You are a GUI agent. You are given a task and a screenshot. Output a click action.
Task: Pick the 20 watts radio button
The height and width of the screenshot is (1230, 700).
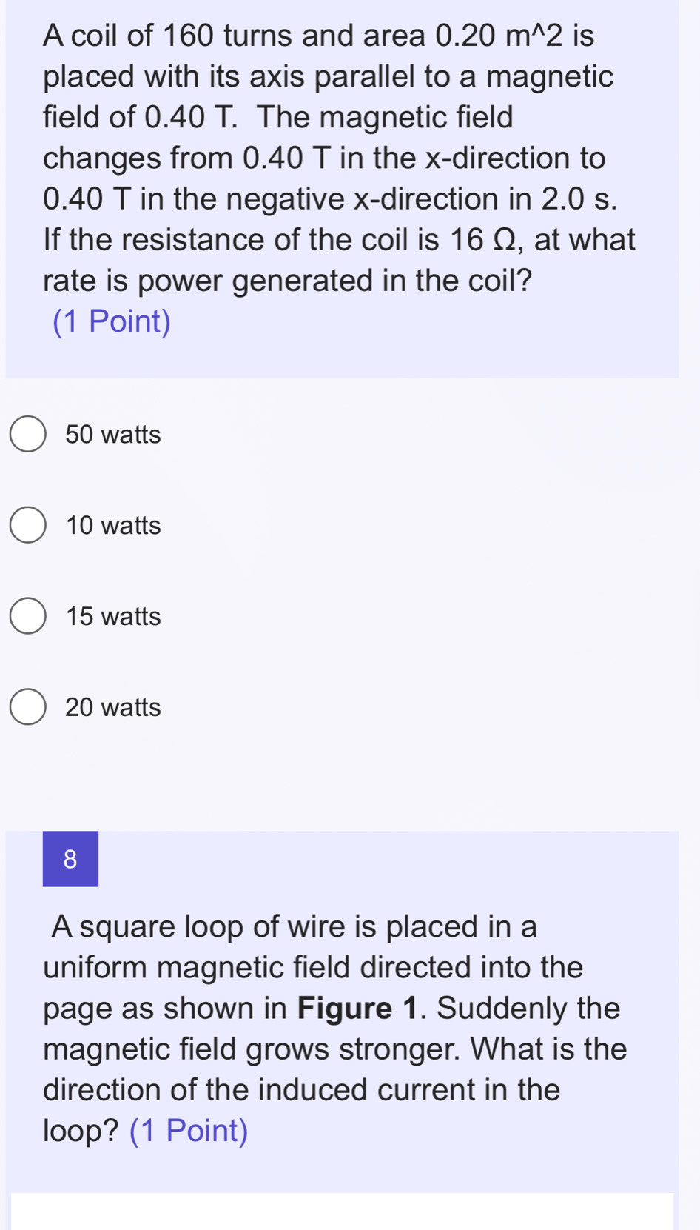coord(28,707)
